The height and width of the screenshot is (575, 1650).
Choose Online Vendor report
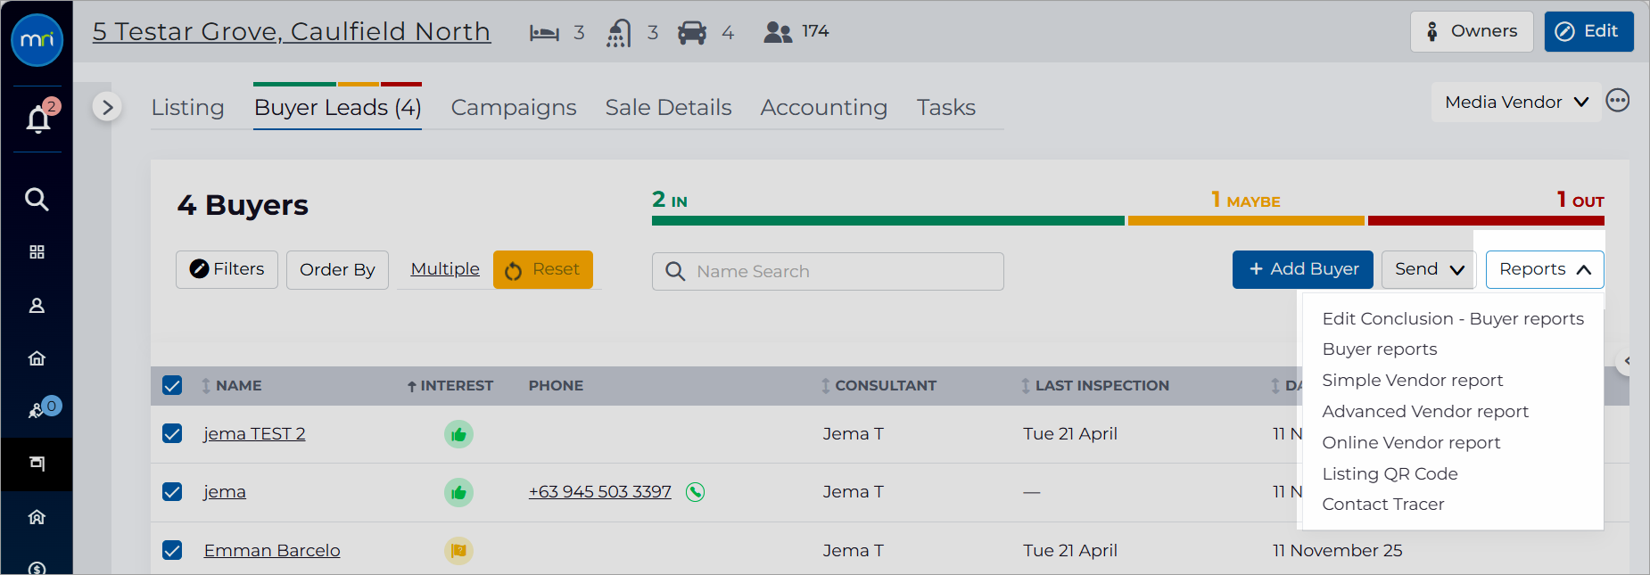(x=1411, y=443)
